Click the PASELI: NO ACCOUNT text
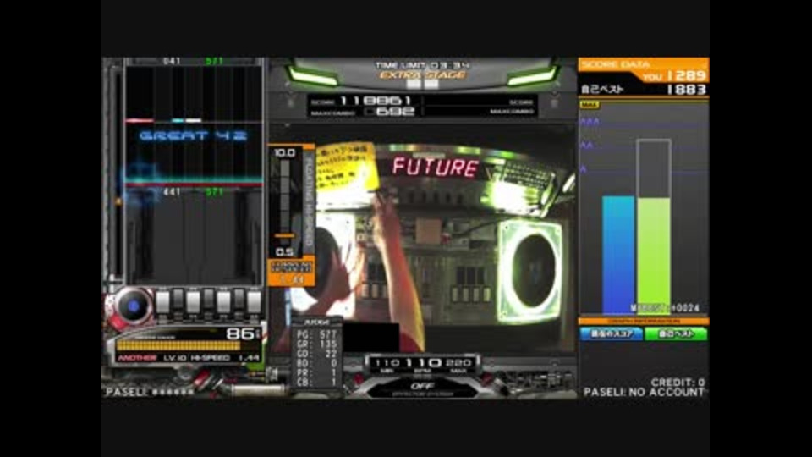The height and width of the screenshot is (457, 812). (644, 393)
